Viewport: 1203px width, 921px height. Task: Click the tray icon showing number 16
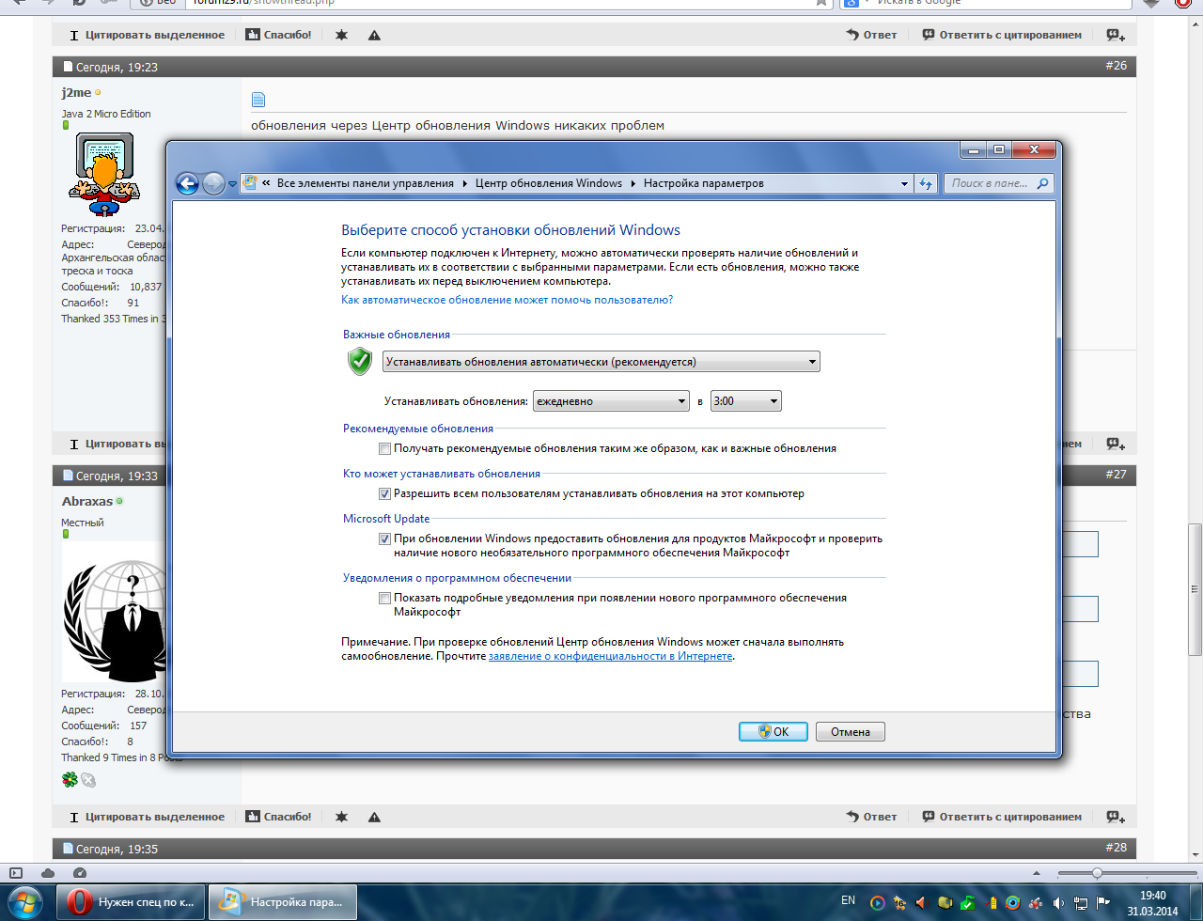899,902
